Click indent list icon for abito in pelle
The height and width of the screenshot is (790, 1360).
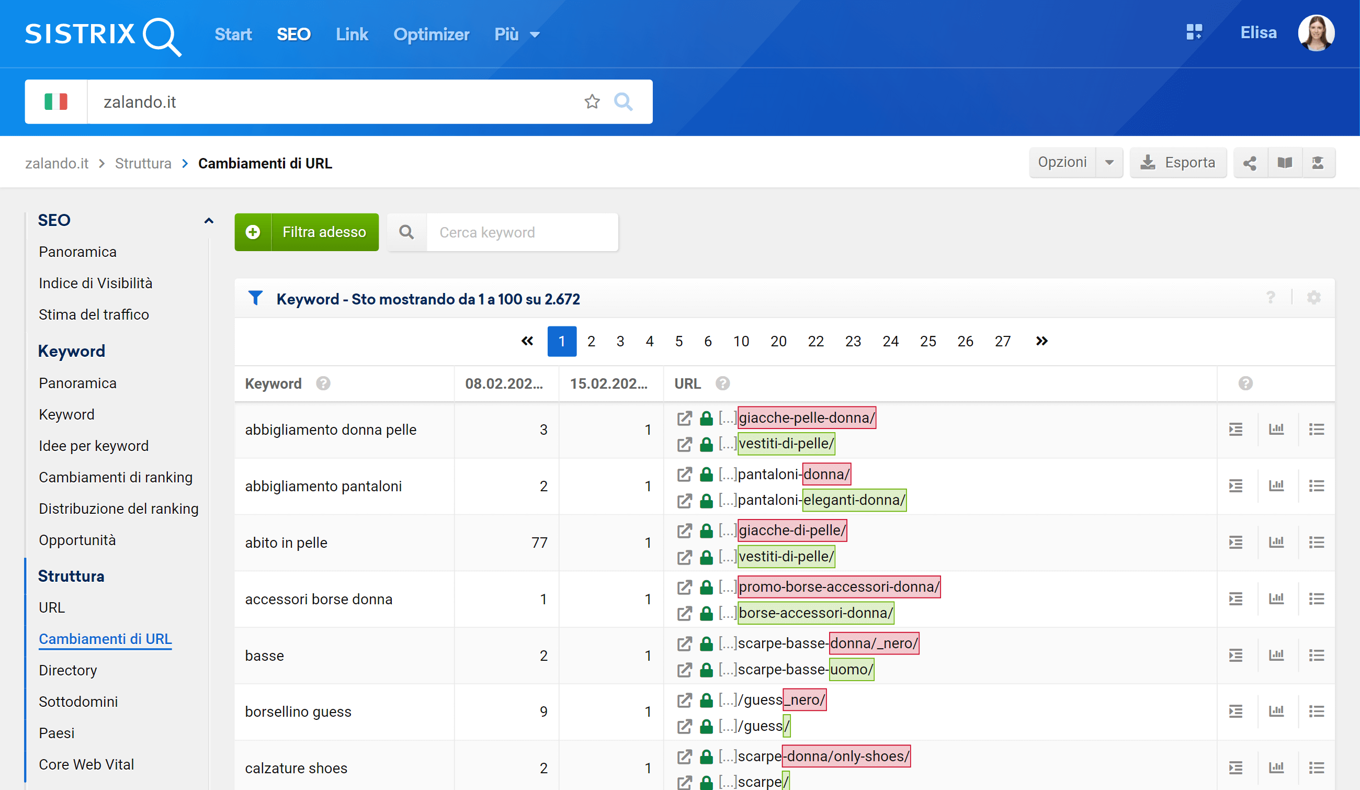(1236, 543)
